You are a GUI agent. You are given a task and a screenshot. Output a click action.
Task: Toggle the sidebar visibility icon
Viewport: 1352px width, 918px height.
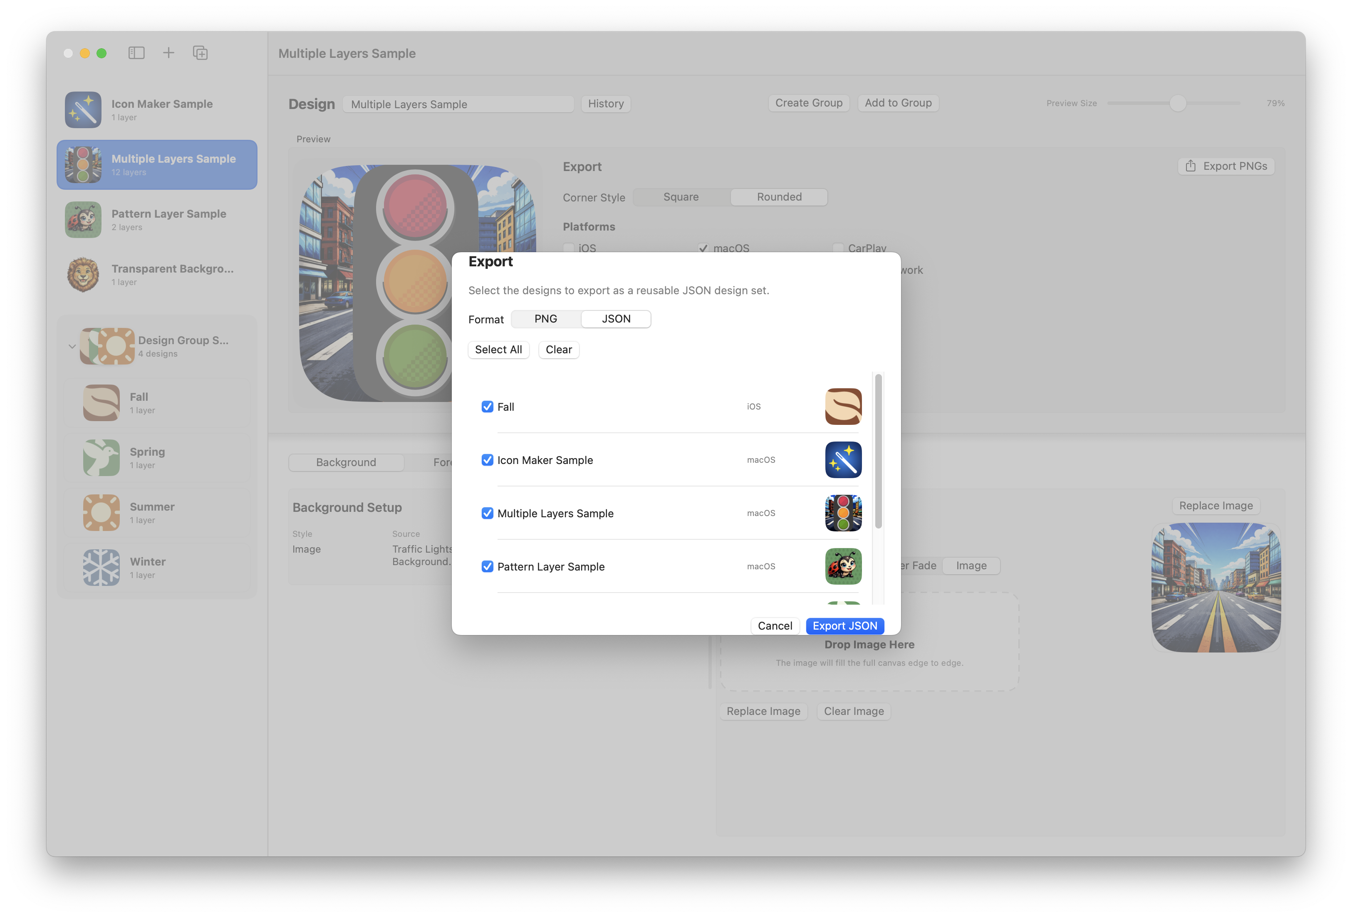pos(136,53)
